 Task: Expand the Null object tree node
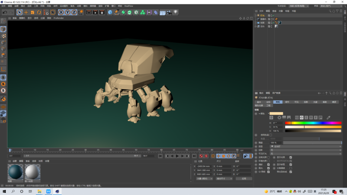(x=256, y=26)
